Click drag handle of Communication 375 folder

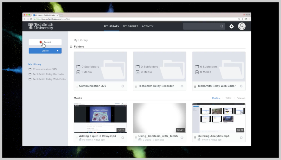click(x=77, y=86)
